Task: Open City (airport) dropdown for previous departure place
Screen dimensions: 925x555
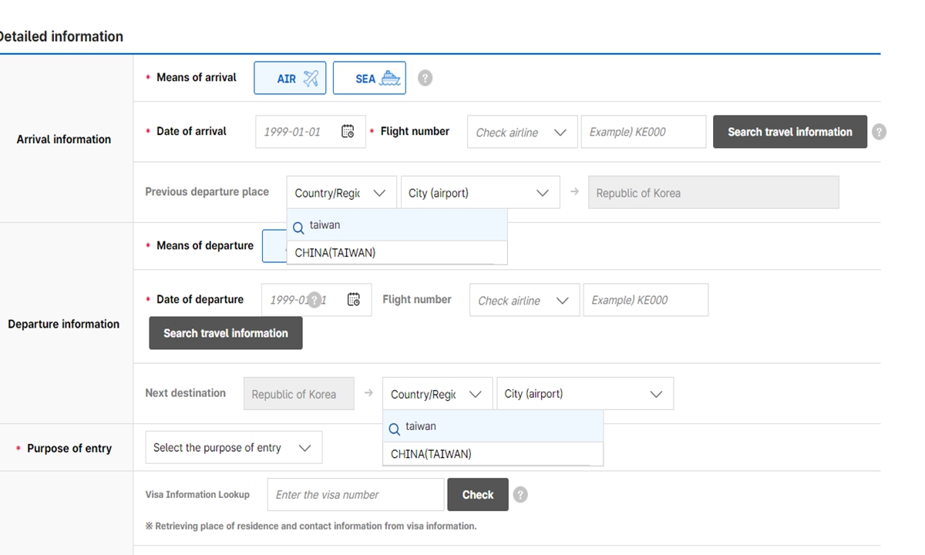Action: point(479,193)
